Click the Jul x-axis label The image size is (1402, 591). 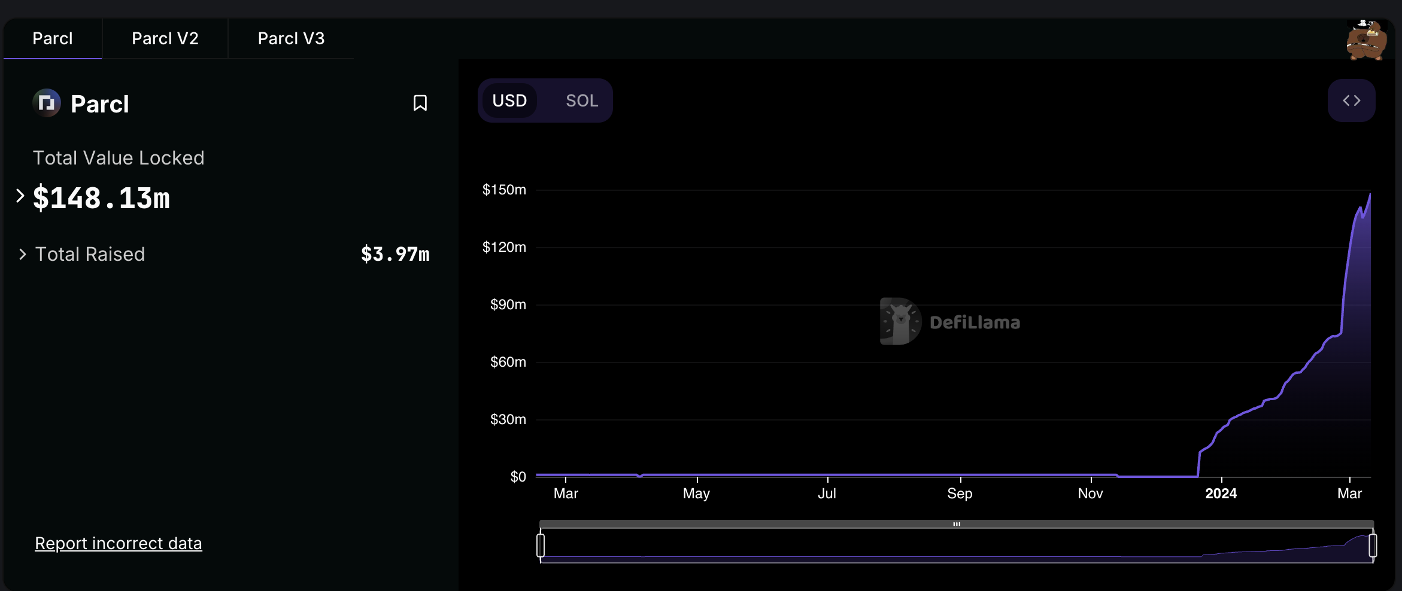(827, 493)
